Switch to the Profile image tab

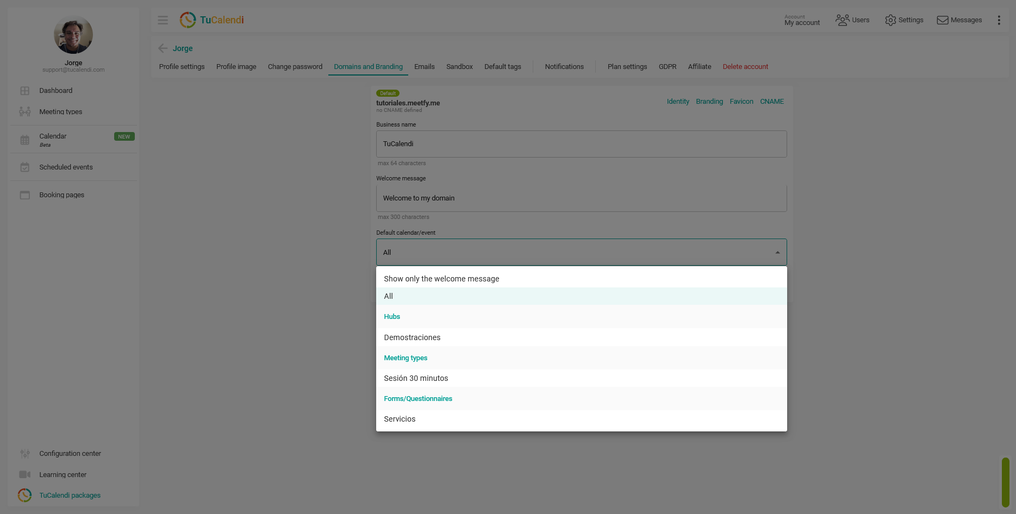(236, 67)
